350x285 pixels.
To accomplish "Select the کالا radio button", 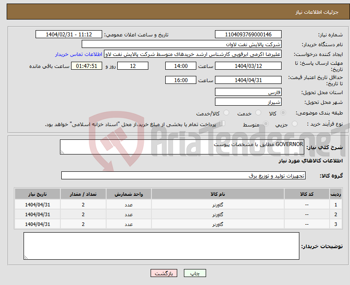I will (x=283, y=113).
